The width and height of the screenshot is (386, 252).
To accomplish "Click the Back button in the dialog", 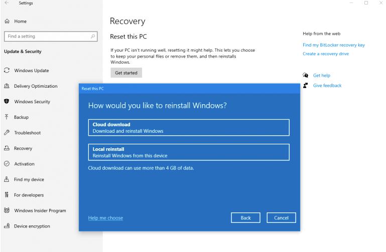I will [245, 217].
